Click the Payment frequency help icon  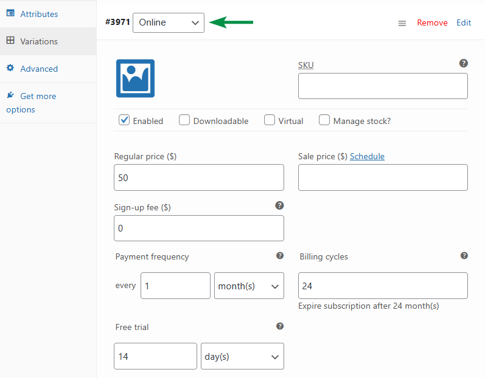(x=280, y=256)
